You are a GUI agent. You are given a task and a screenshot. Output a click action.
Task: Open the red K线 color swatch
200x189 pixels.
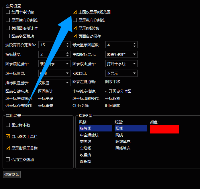point(164,129)
